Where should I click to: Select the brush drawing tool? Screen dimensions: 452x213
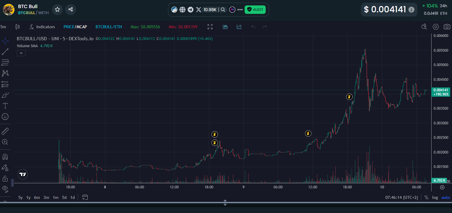pos(5,95)
